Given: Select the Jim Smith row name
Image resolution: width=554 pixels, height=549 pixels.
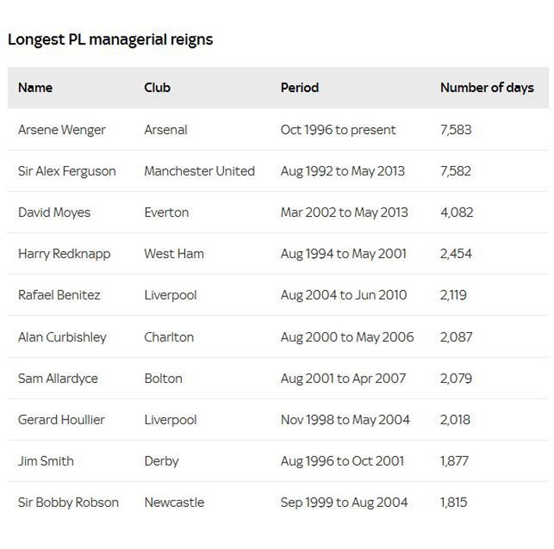Looking at the screenshot, I should [46, 461].
